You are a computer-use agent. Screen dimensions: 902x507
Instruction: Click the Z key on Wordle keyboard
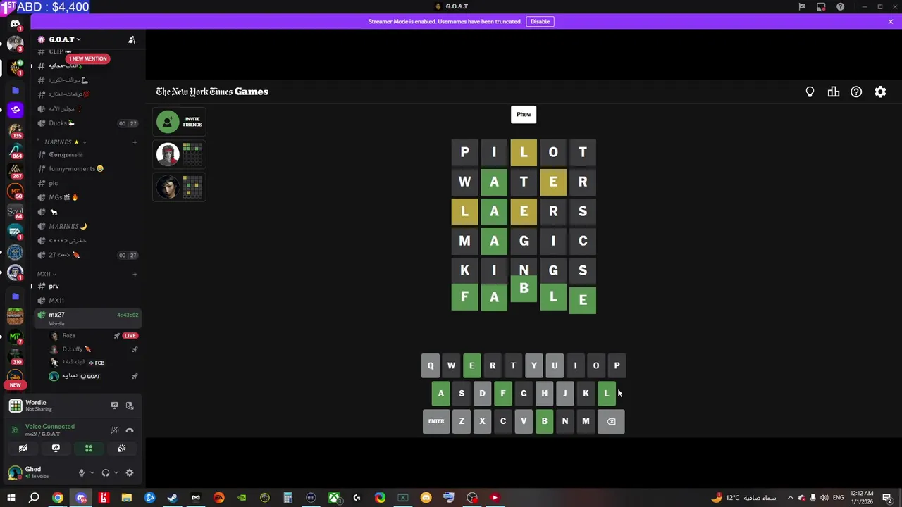coord(462,421)
